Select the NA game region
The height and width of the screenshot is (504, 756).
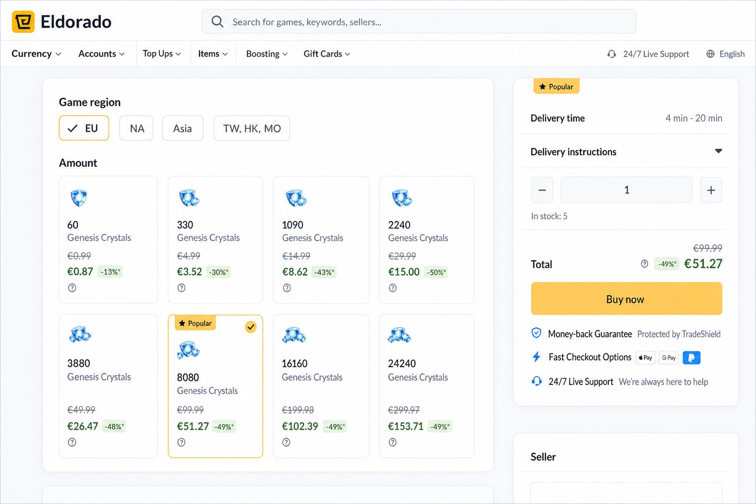pos(136,128)
